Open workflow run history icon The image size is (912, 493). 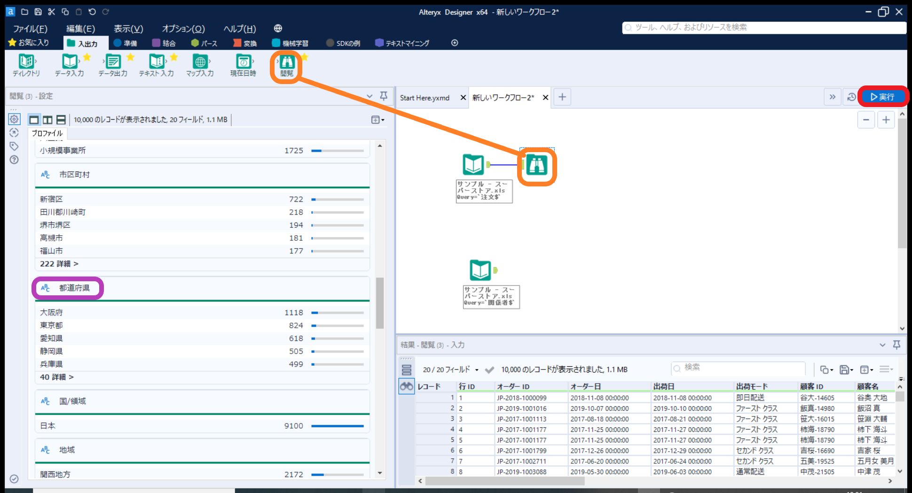[x=851, y=97]
